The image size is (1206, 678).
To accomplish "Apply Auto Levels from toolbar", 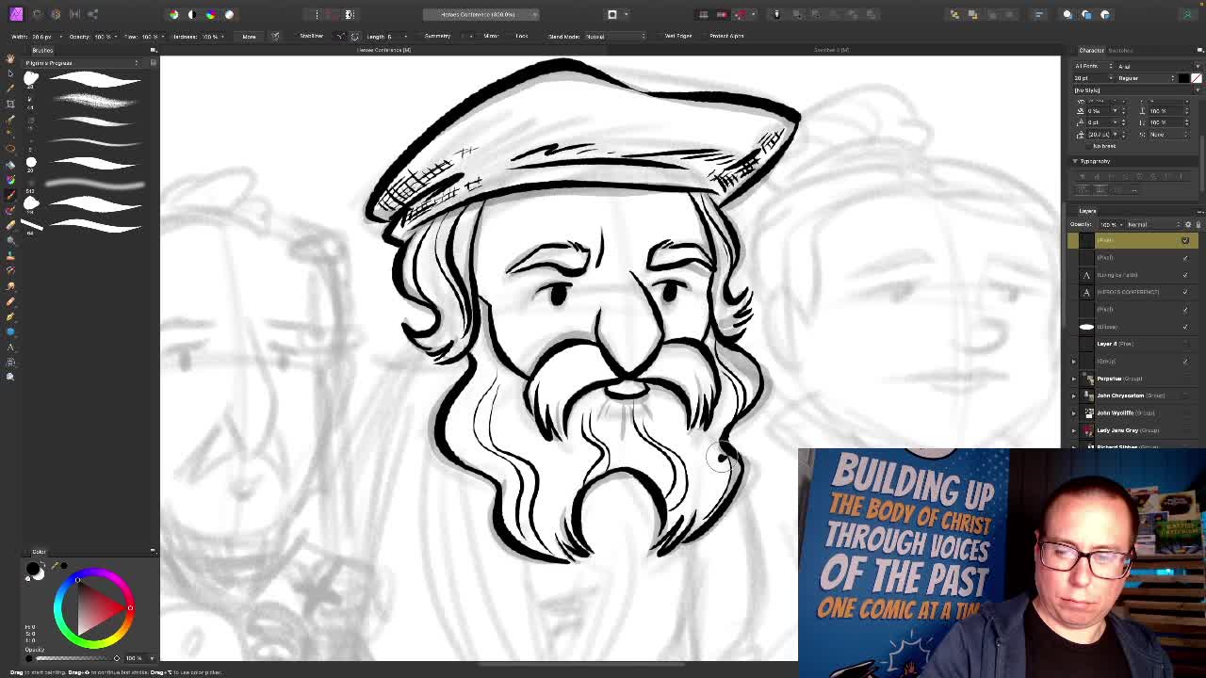I will pos(173,14).
